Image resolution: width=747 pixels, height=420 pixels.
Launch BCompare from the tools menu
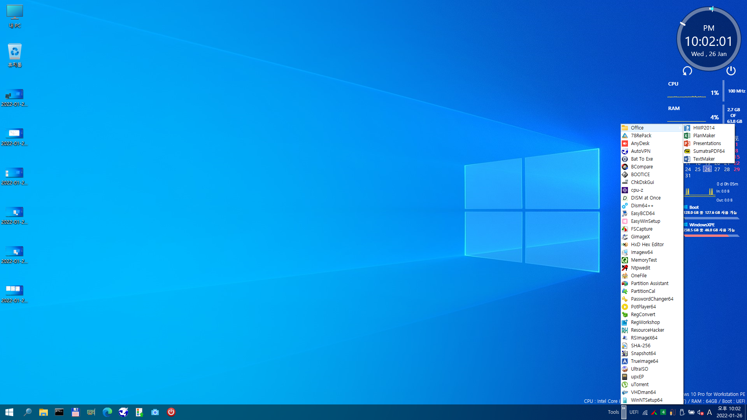click(x=652, y=167)
